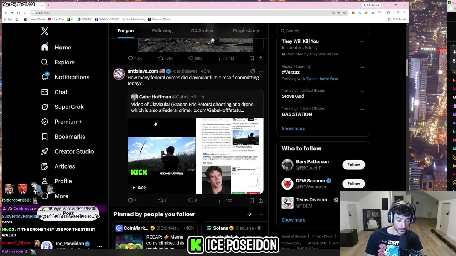Viewport: 456px width, 256px height.
Task: Open Explore from the sidebar
Action: [58, 62]
